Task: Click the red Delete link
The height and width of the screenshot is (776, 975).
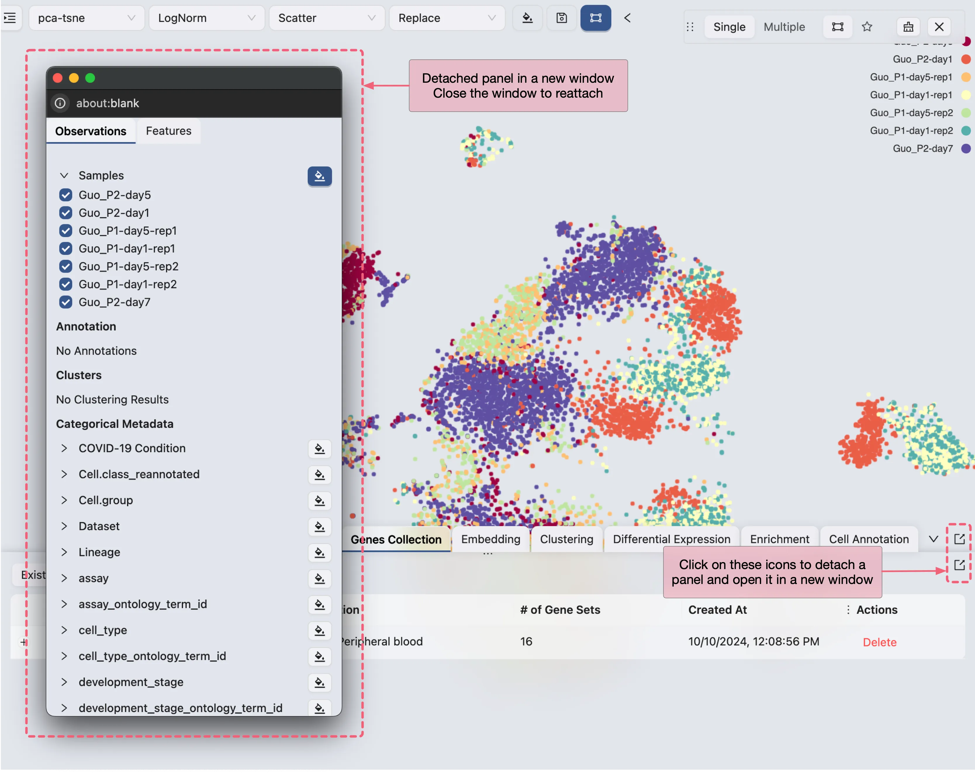Action: pos(879,642)
